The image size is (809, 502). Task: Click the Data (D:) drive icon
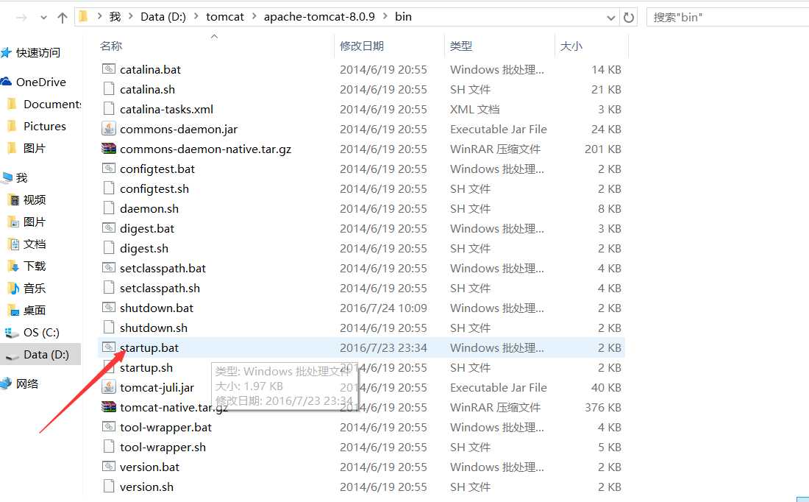click(11, 356)
